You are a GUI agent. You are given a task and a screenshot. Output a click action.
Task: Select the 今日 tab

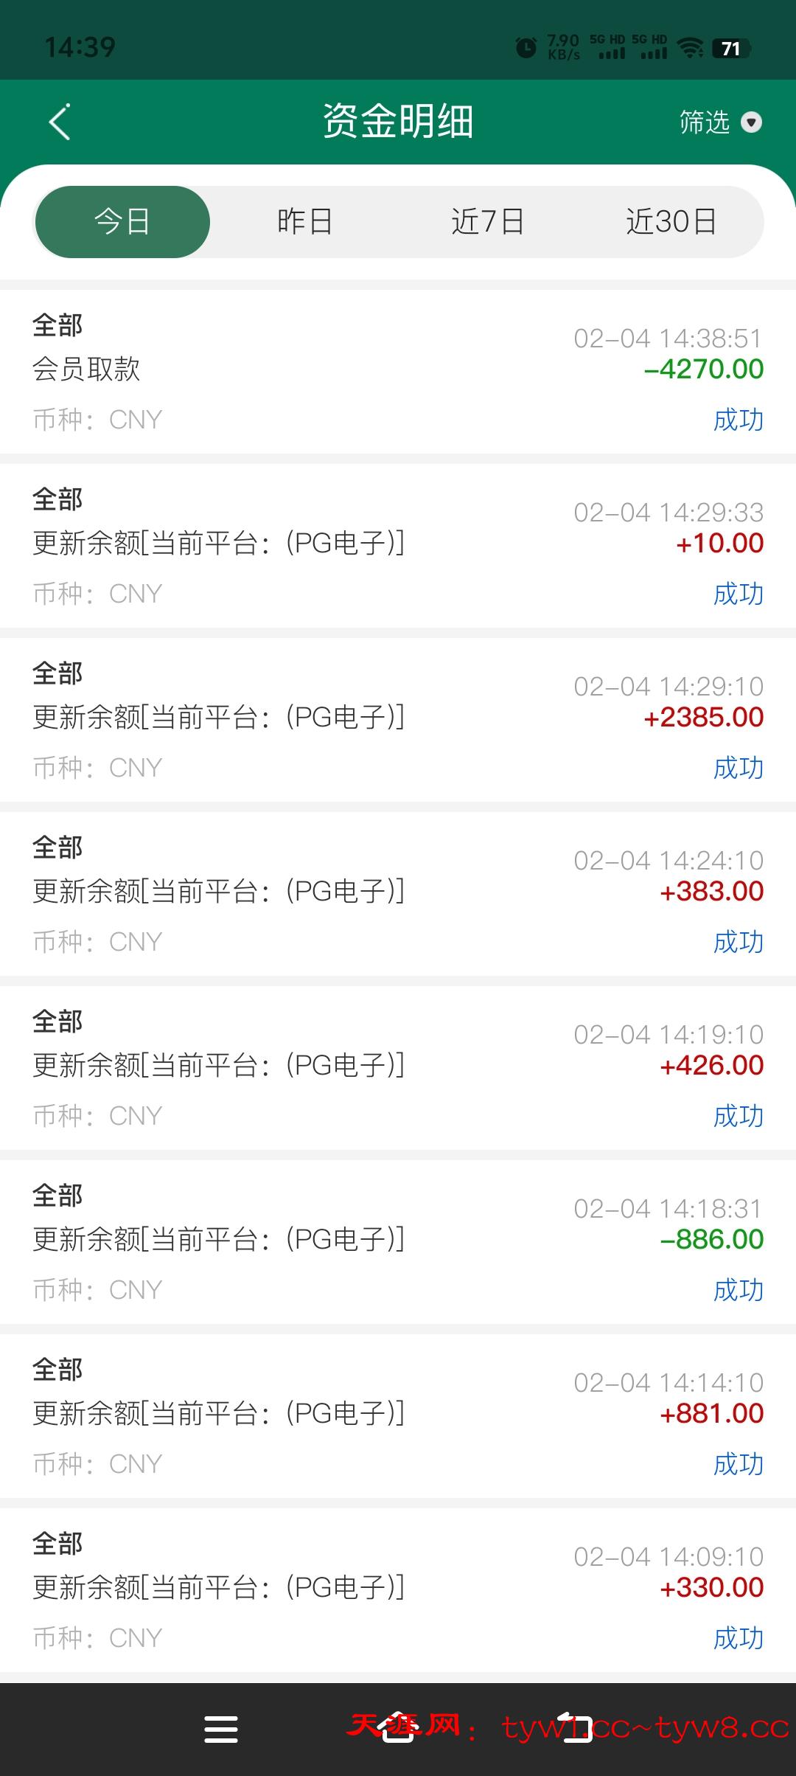(x=122, y=222)
